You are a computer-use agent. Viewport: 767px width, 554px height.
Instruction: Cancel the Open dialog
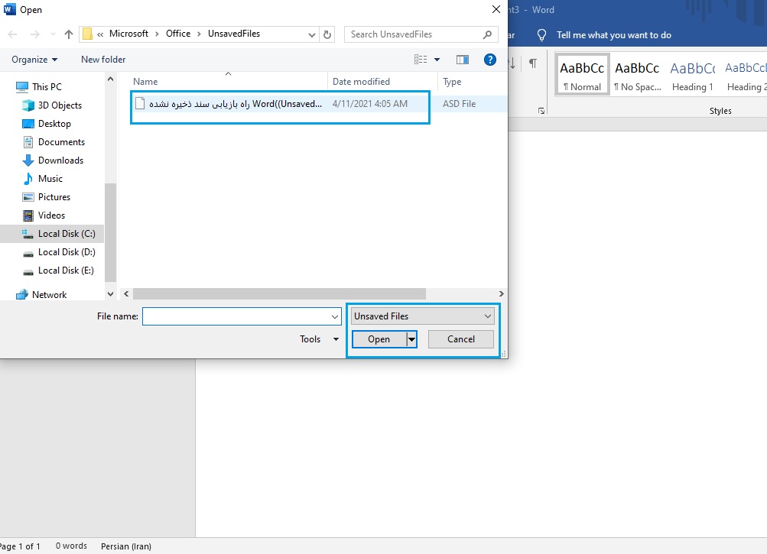point(461,339)
